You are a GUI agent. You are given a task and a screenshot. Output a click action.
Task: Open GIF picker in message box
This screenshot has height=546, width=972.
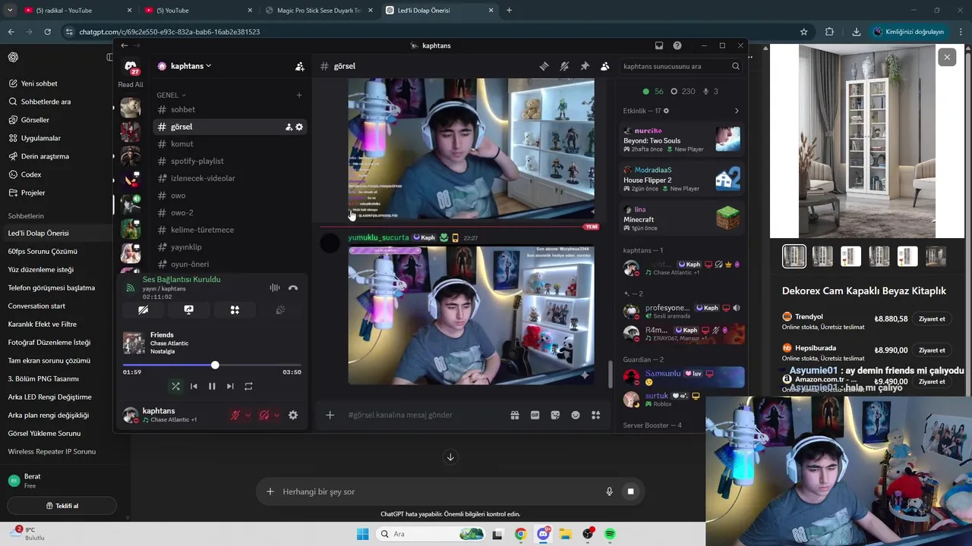click(x=535, y=415)
